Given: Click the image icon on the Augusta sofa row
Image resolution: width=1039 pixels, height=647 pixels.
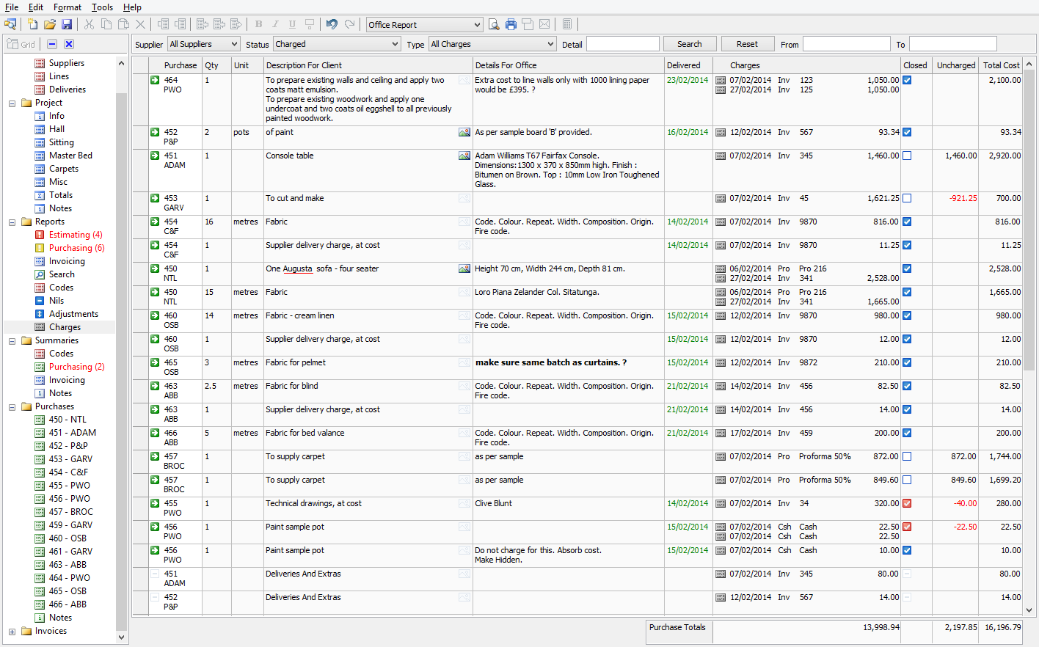Looking at the screenshot, I should [x=464, y=268].
